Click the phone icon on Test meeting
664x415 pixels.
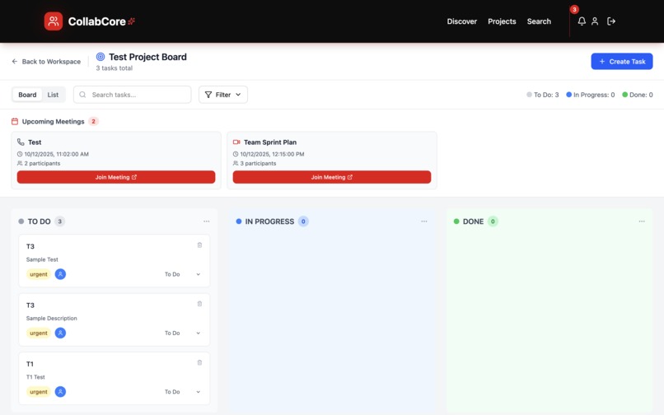[21, 142]
